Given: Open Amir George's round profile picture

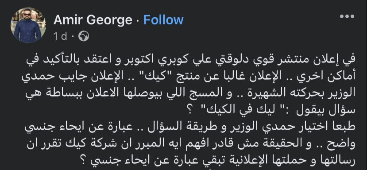Looking at the screenshot, I should 28,25.
